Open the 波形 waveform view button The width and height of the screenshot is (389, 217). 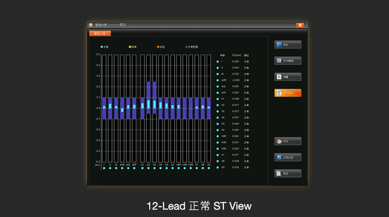pos(288,44)
